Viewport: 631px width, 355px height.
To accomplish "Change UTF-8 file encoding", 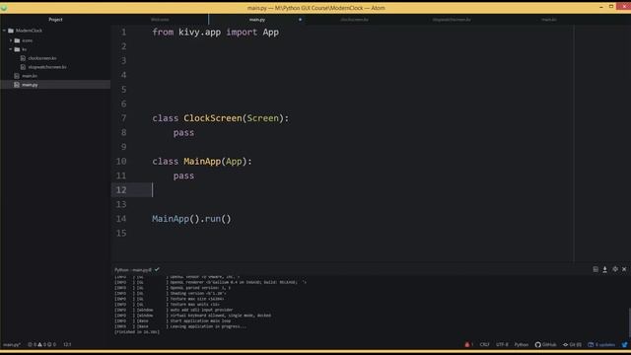I will (x=502, y=344).
